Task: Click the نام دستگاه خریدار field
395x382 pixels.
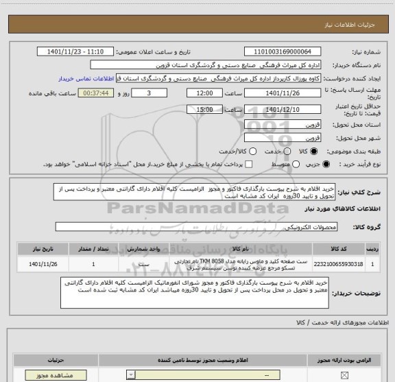Action: tap(206, 64)
